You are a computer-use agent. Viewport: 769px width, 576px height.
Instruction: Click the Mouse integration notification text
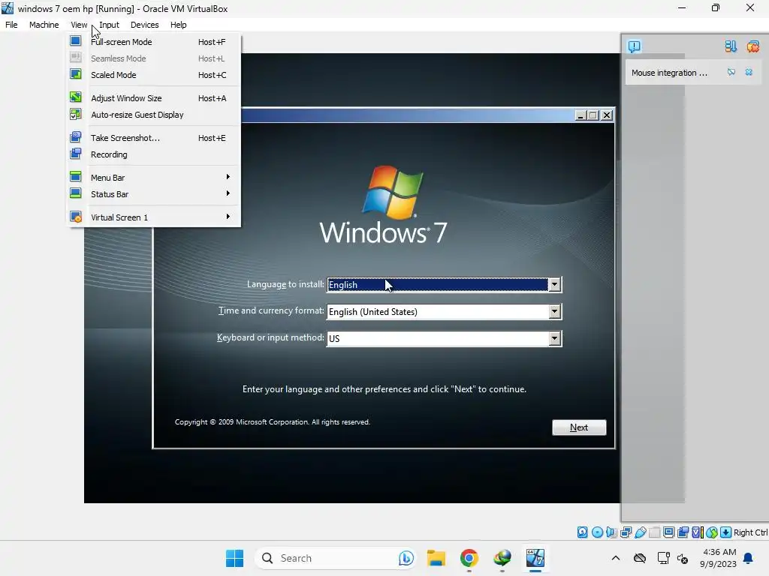669,73
